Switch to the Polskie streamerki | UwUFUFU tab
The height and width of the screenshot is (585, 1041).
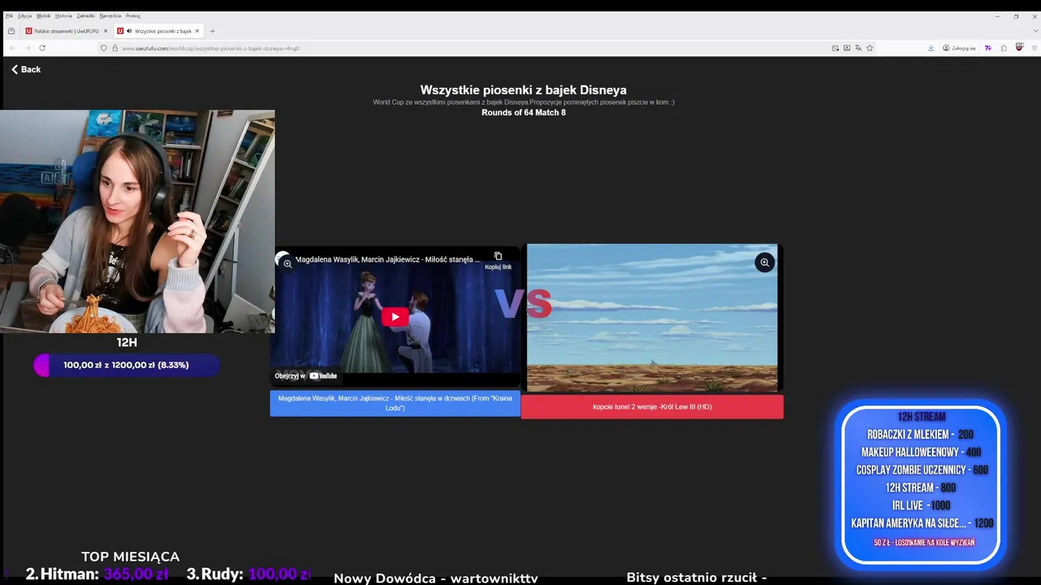coord(66,31)
